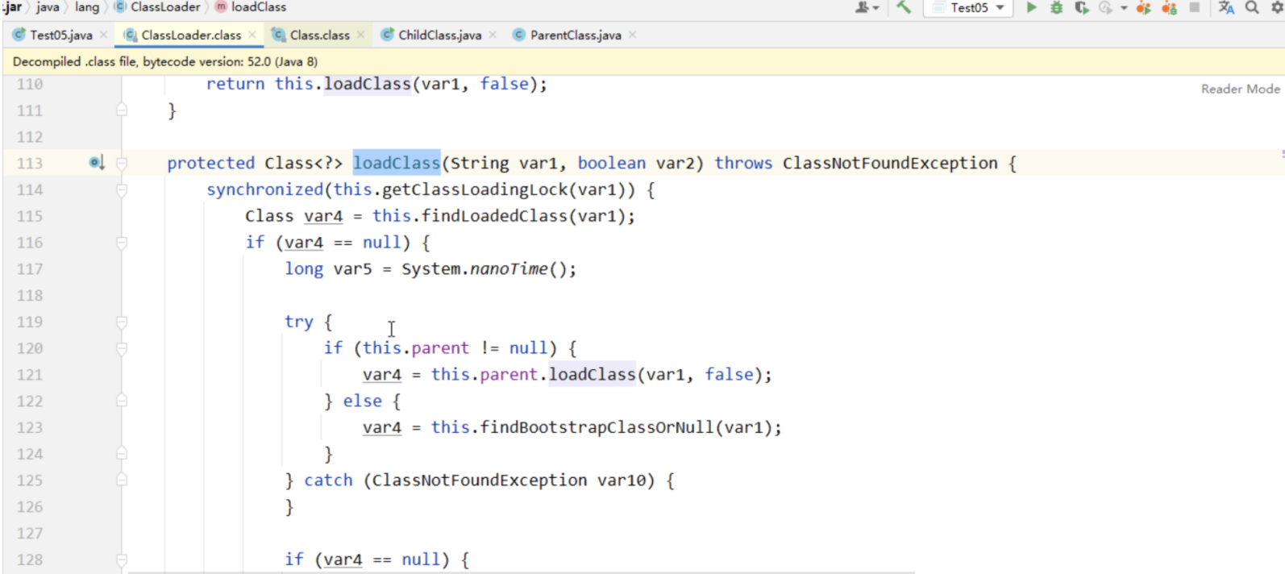This screenshot has width=1285, height=574.
Task: Run Test05 with the green play button
Action: pyautogui.click(x=1031, y=7)
